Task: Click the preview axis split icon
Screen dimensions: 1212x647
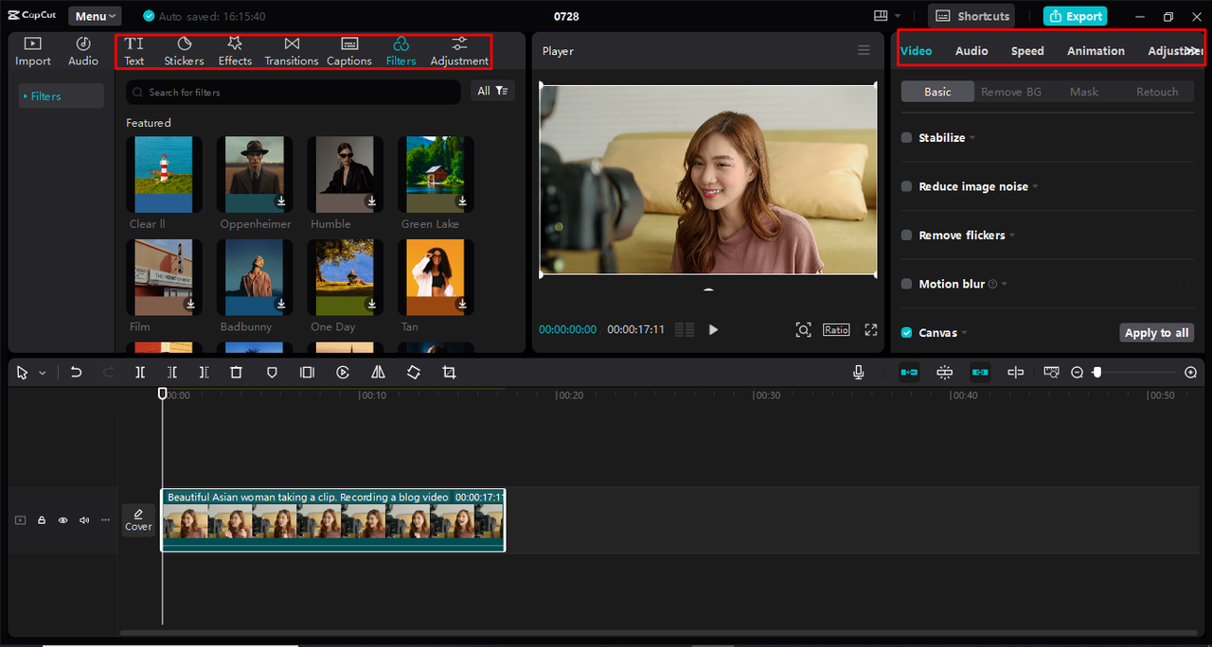Action: (1015, 373)
